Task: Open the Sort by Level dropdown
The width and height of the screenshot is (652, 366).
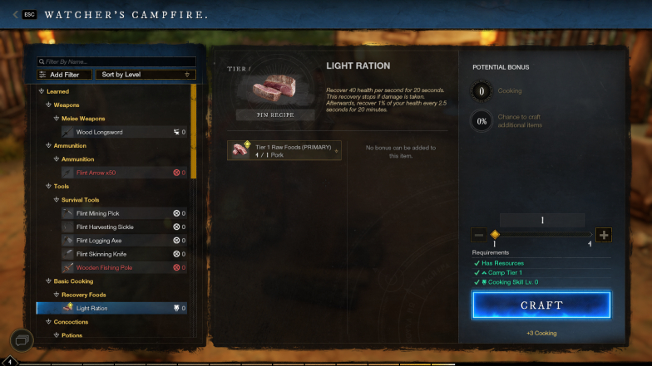Action: pyautogui.click(x=146, y=75)
